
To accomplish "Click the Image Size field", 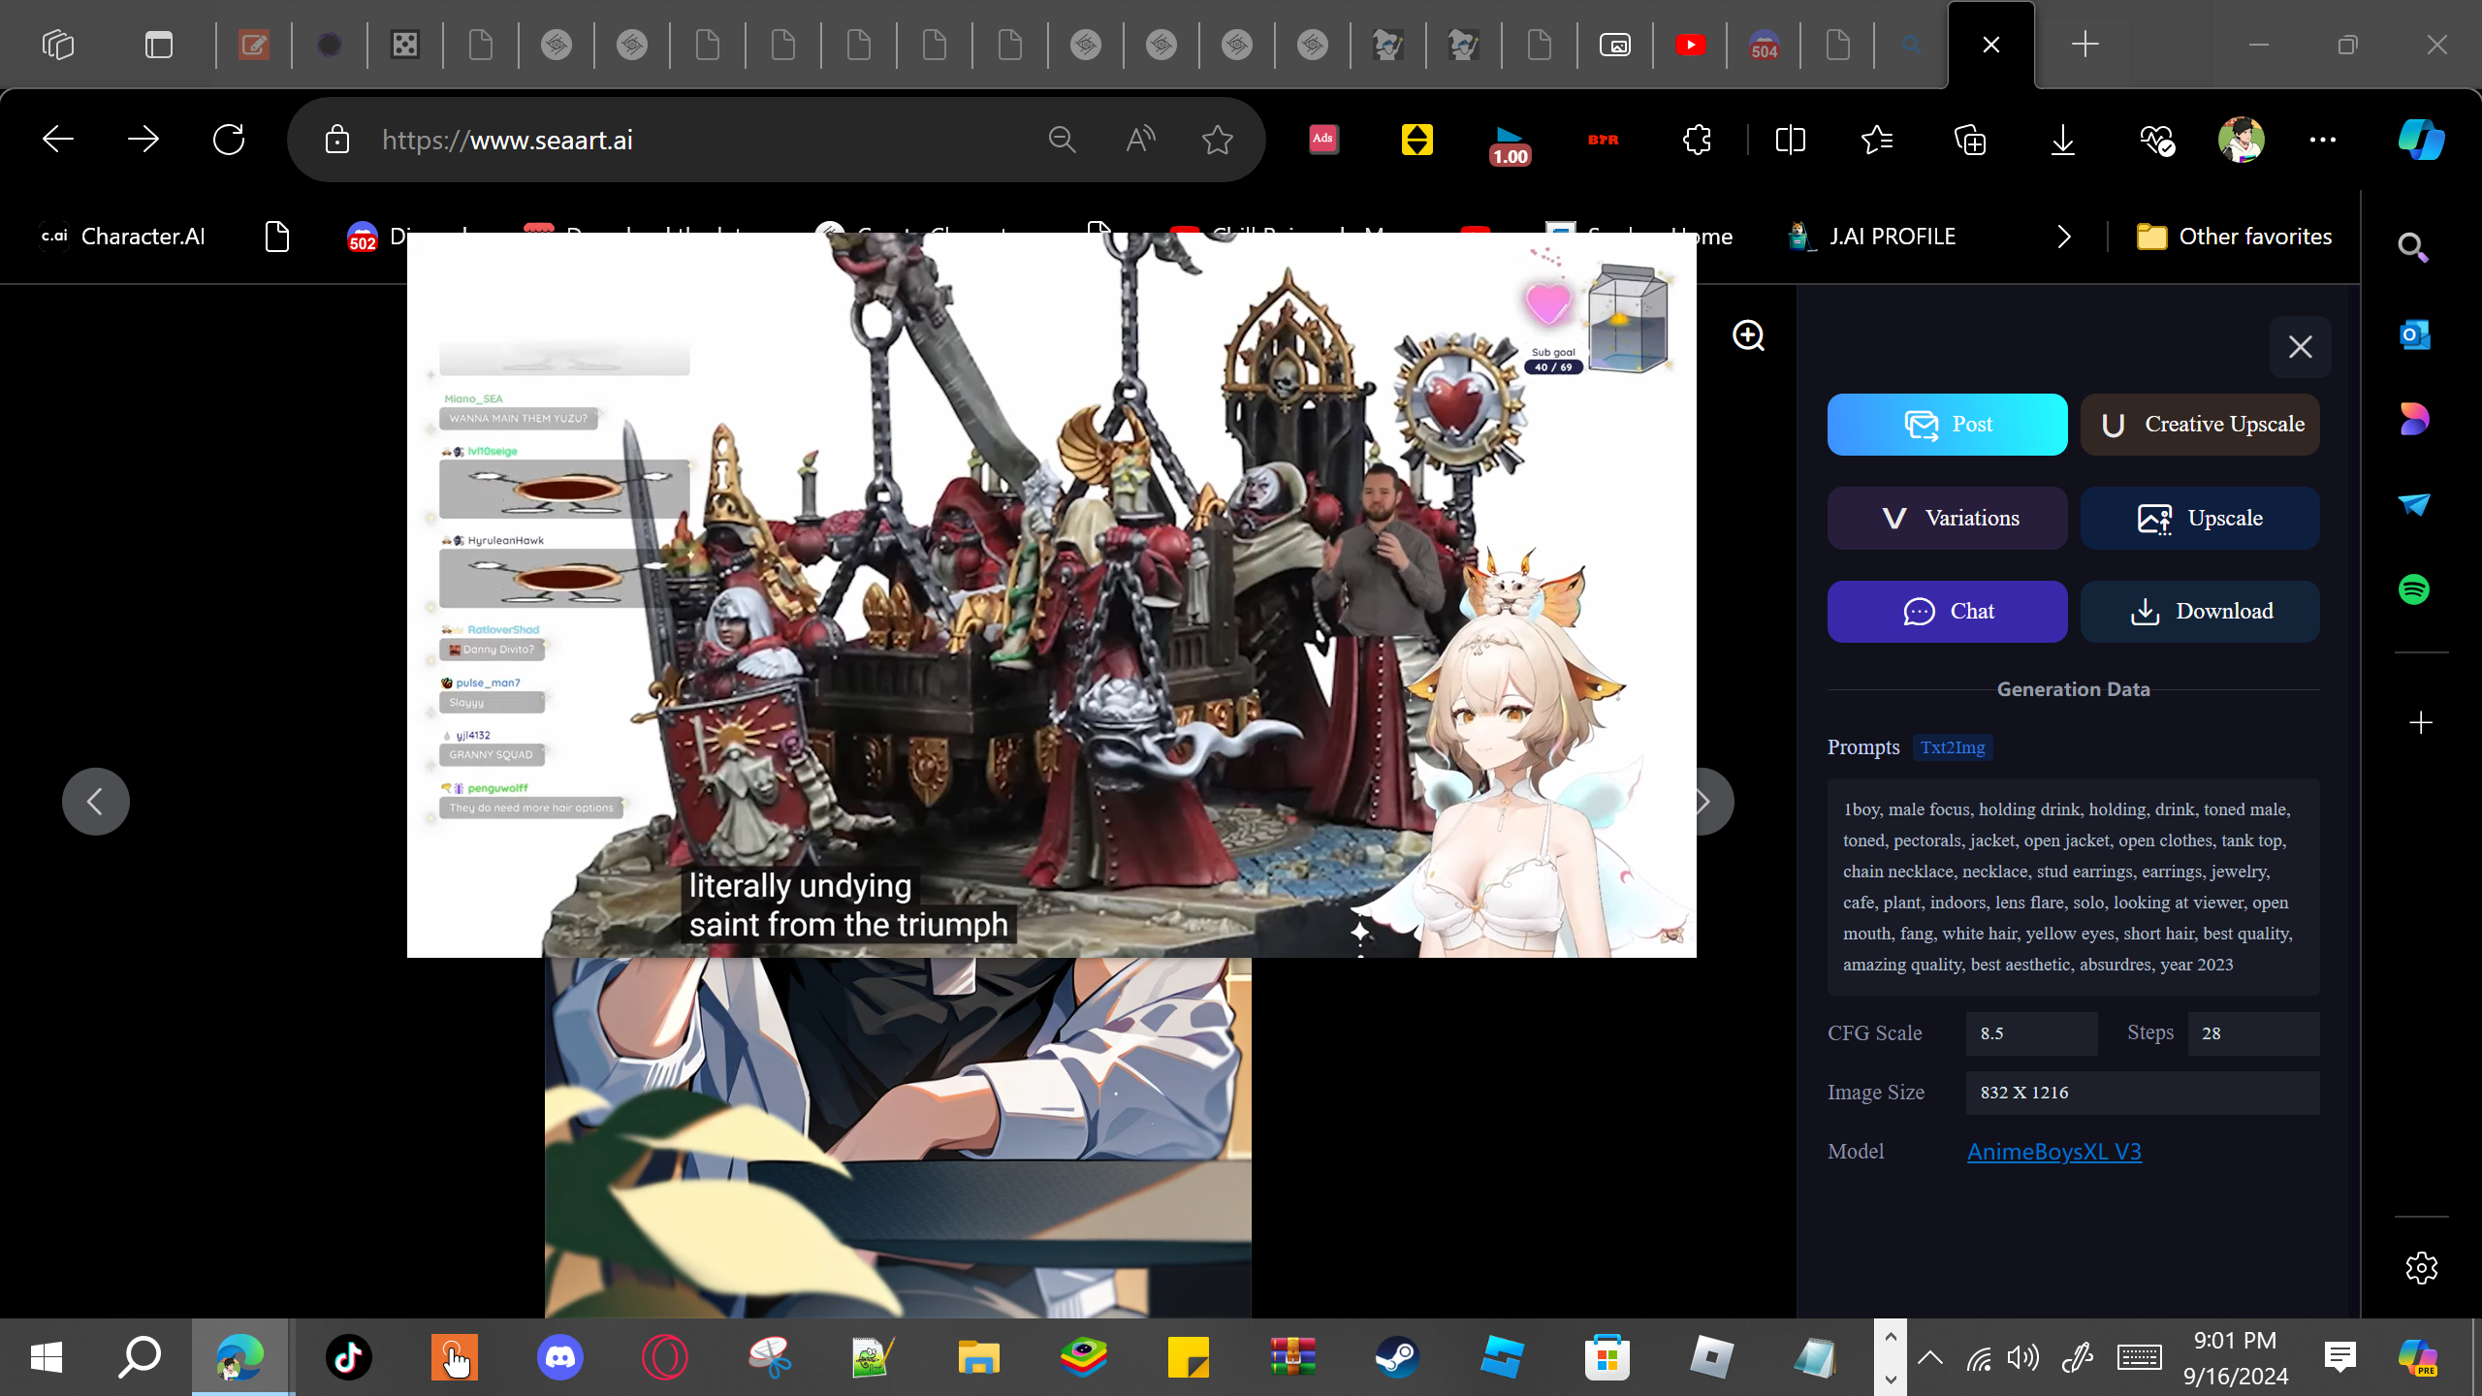I will [2143, 1093].
